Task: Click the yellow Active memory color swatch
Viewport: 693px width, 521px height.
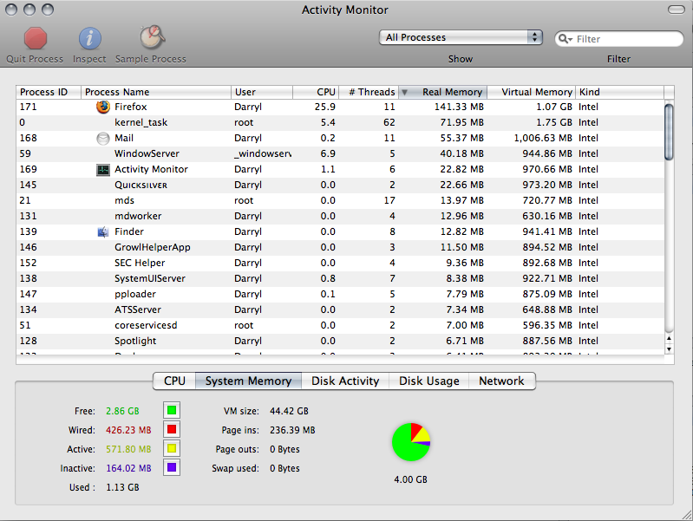Action: coord(172,448)
